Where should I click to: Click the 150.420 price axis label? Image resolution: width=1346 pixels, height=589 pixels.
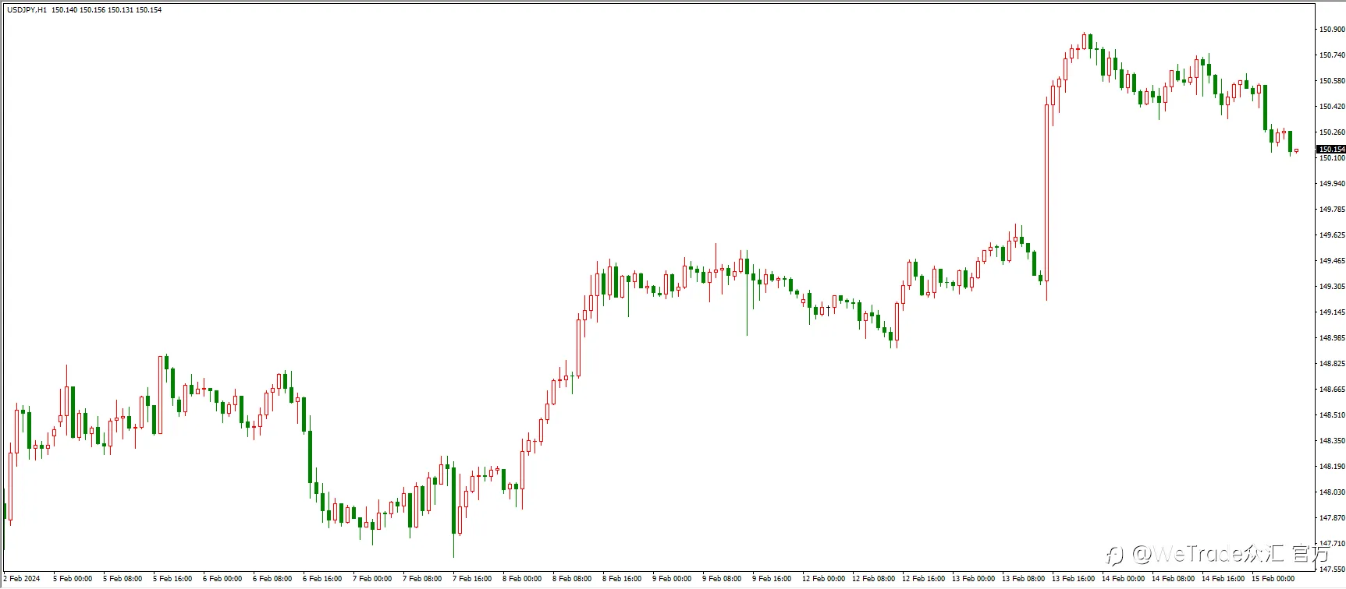tap(1332, 107)
